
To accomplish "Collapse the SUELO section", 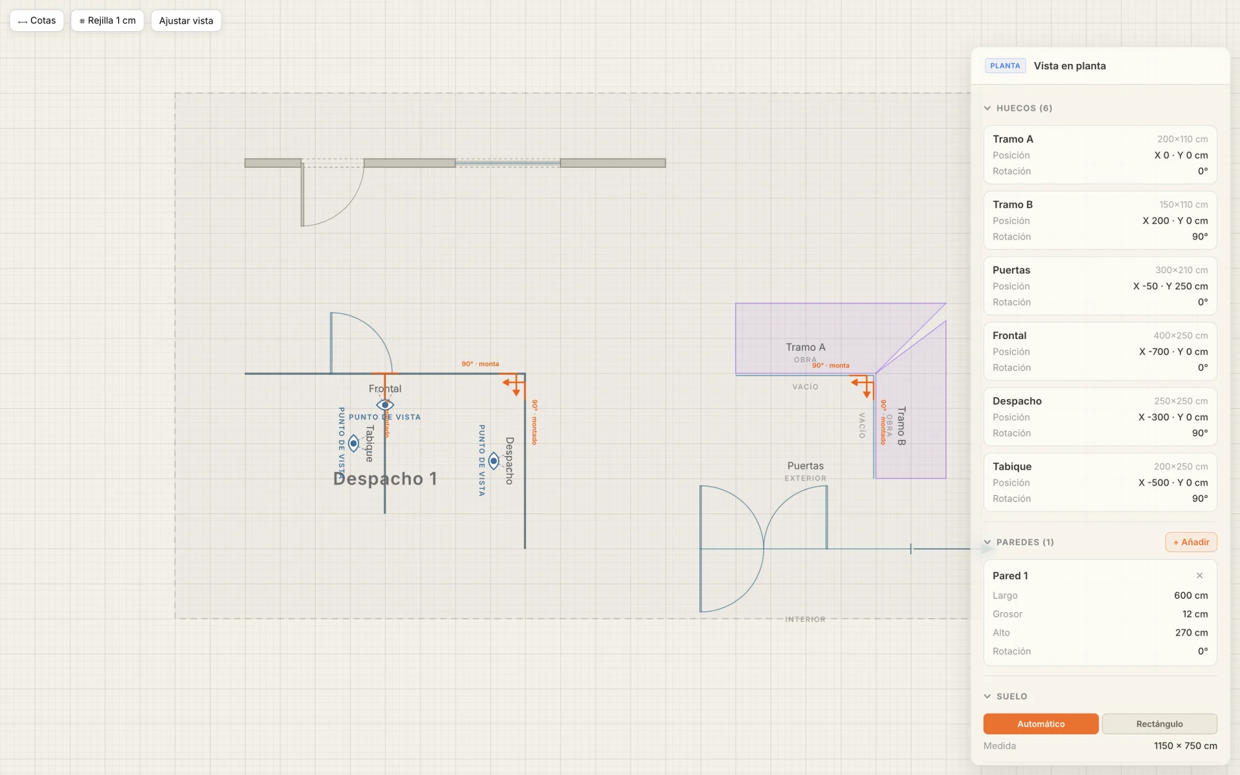I will click(1005, 696).
